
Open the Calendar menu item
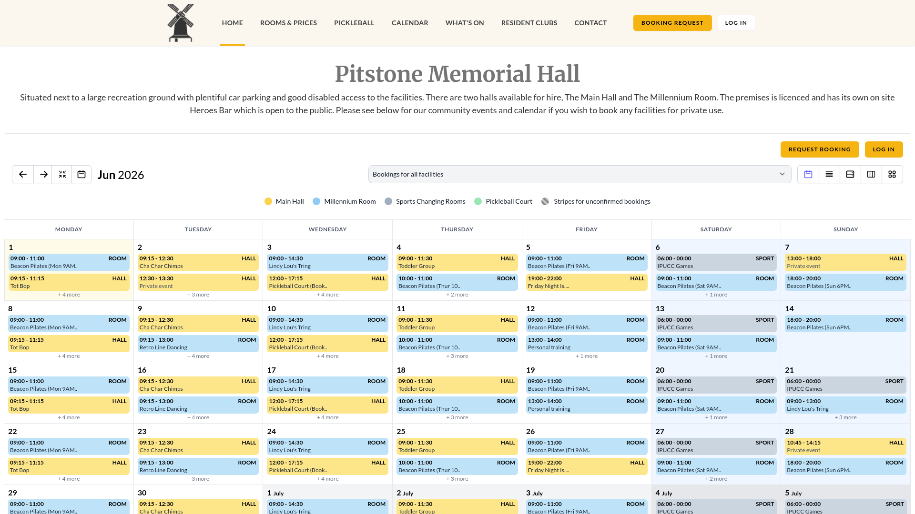[x=410, y=23]
